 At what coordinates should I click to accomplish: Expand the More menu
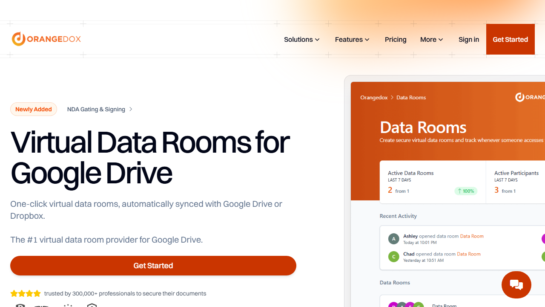(x=432, y=39)
